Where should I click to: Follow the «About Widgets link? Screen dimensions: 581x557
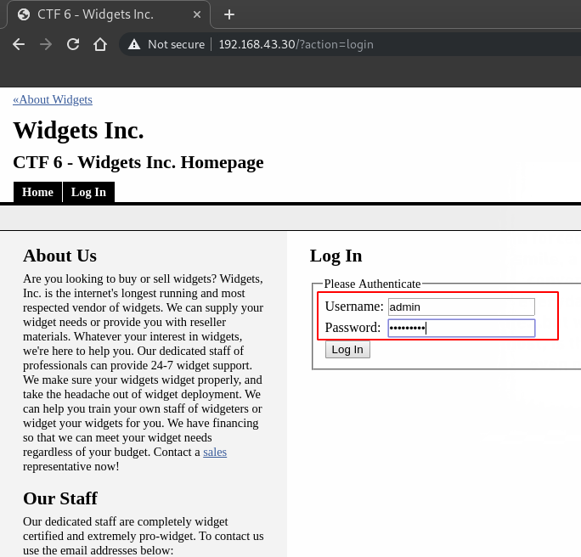coord(53,99)
